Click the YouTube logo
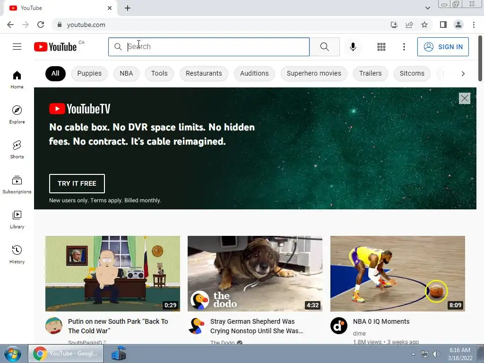Screen dimensions: 484x363 coord(55,47)
